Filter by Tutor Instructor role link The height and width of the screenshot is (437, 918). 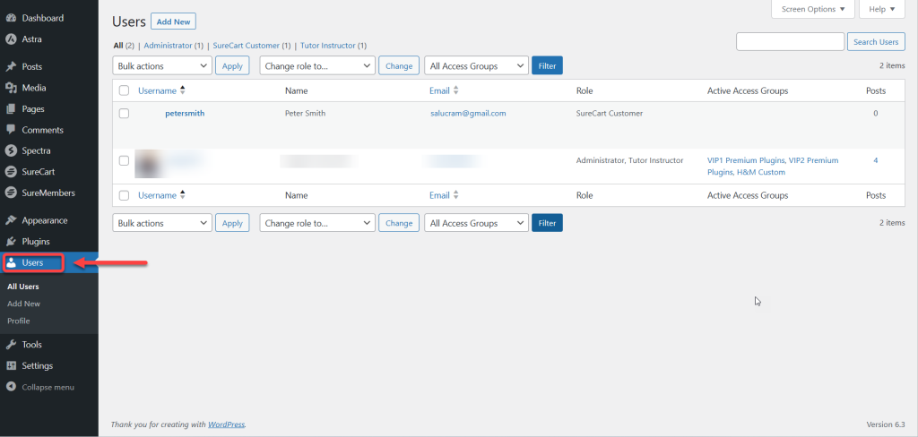pyautogui.click(x=328, y=46)
